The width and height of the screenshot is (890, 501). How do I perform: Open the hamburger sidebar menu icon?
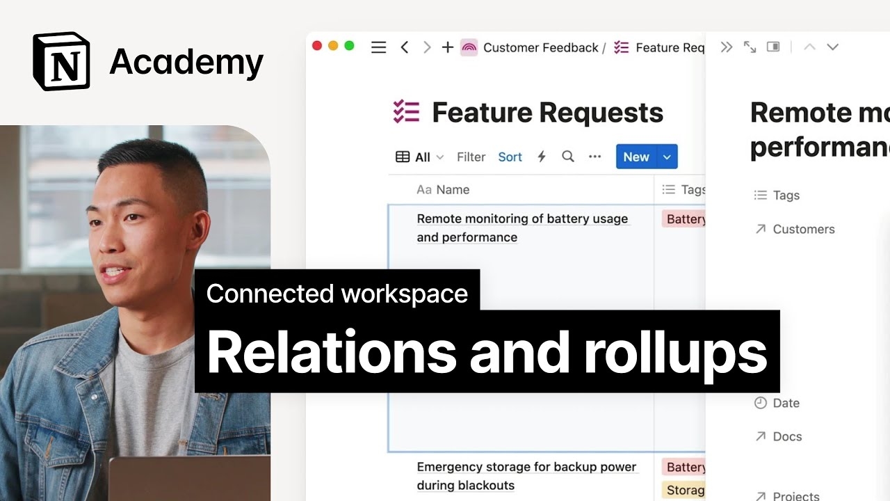tap(378, 47)
